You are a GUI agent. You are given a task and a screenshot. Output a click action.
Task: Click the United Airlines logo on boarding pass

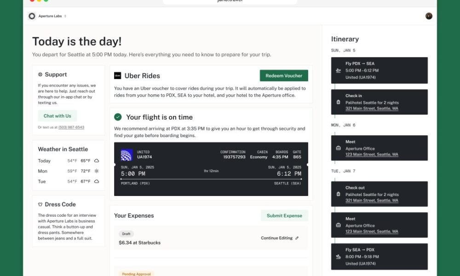coord(126,155)
